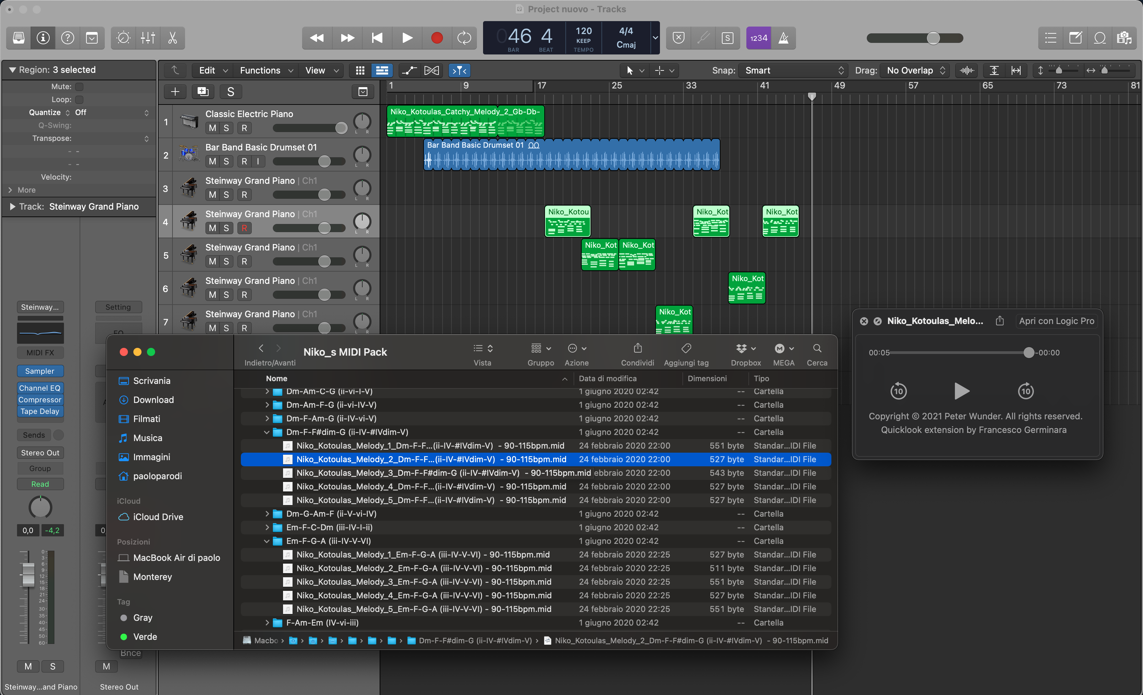Toggle the Solo S button in control bar
Viewport: 1143px width, 695px height.
(x=727, y=38)
